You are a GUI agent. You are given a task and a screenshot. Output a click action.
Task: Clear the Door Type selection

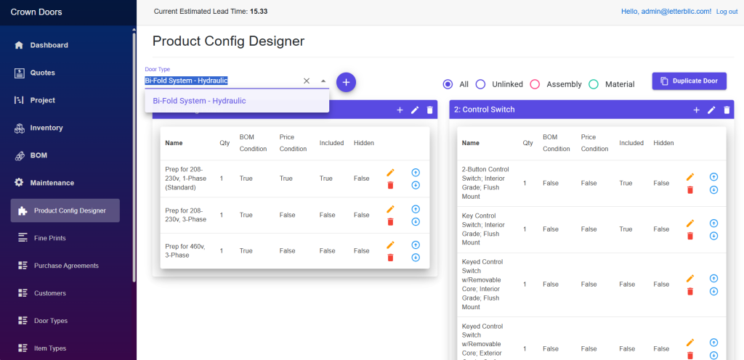[x=306, y=81]
